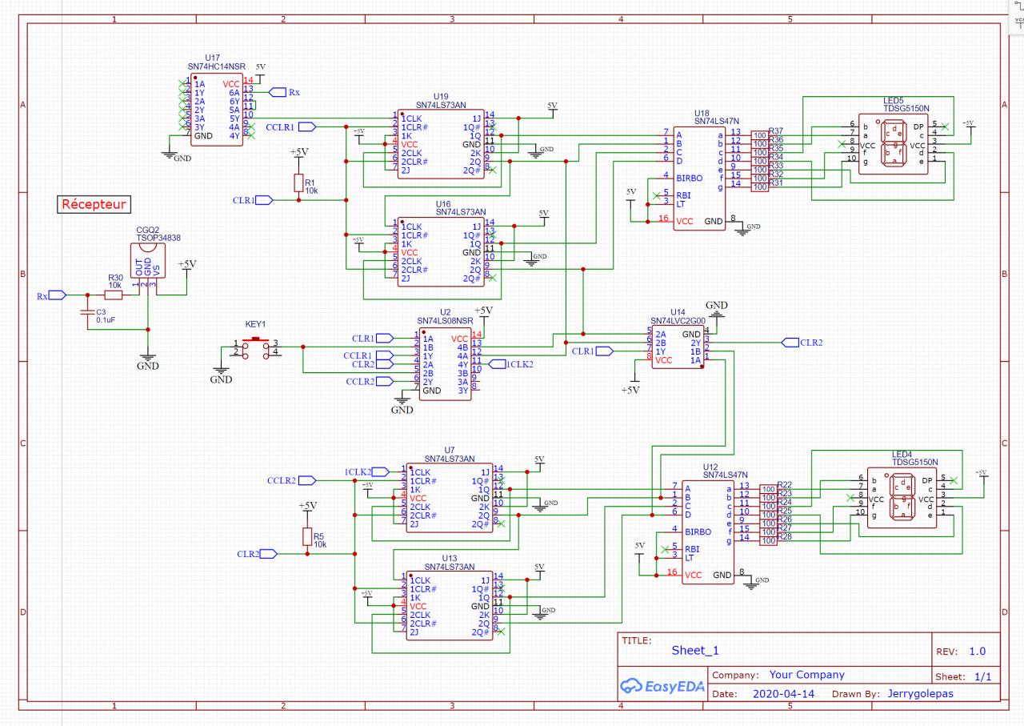1024x726 pixels.
Task: Select the Rx net port beside U17
Action: click(285, 92)
